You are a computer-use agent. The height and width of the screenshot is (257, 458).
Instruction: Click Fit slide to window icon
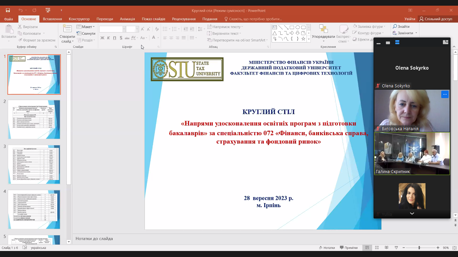point(454,248)
